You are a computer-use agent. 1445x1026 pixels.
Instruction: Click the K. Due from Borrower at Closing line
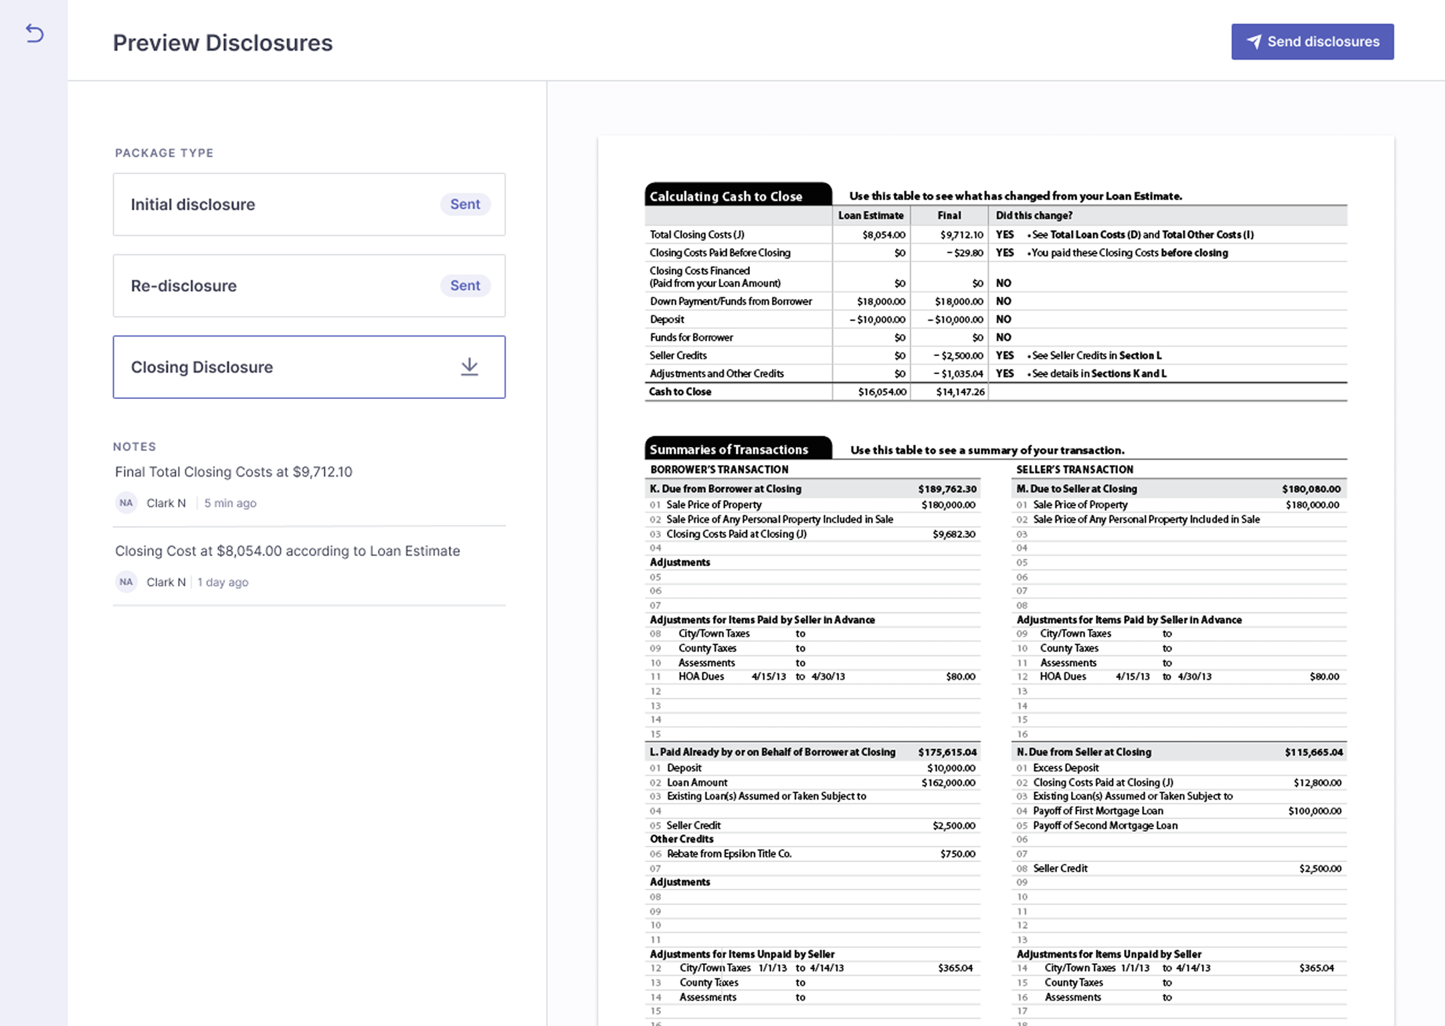pos(813,489)
